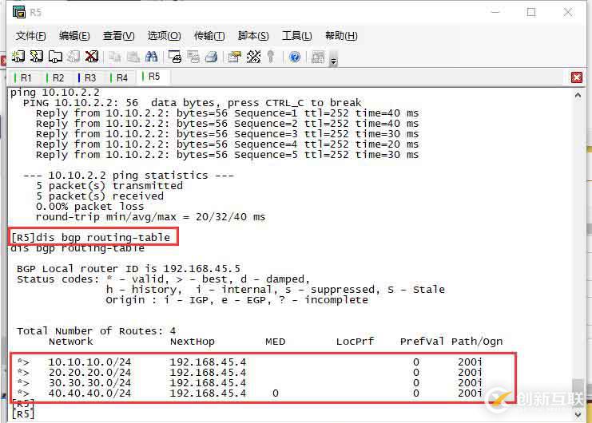Open the 文件(F) menu
The image size is (592, 423).
(30, 36)
